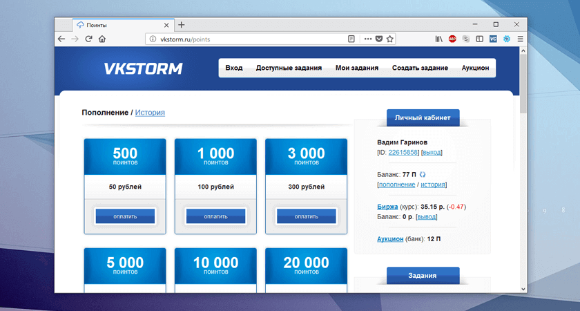Open the browser home page icon
580x311 pixels.
click(102, 39)
